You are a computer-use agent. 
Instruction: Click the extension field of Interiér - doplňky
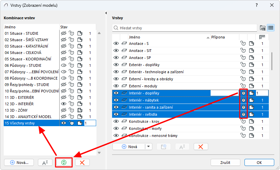pyautogui.click(x=224, y=93)
